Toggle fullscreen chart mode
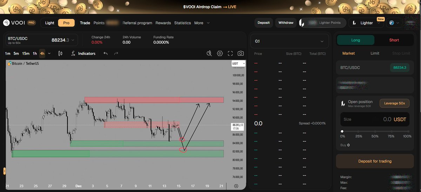This screenshot has width=421, height=192. 230,54
